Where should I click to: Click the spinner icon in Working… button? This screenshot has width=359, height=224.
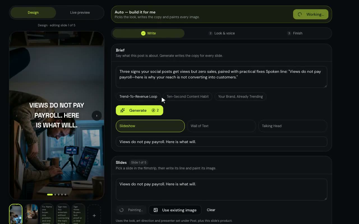[300, 14]
